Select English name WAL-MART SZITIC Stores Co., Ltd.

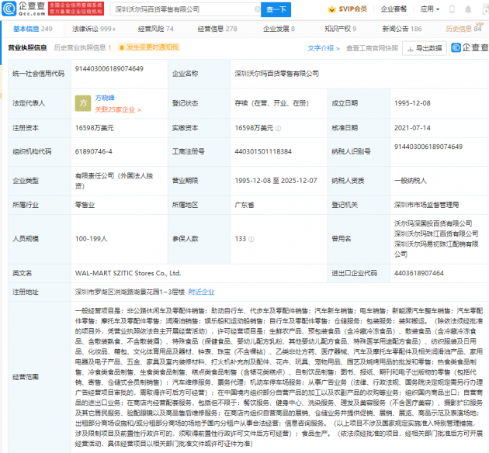click(128, 273)
